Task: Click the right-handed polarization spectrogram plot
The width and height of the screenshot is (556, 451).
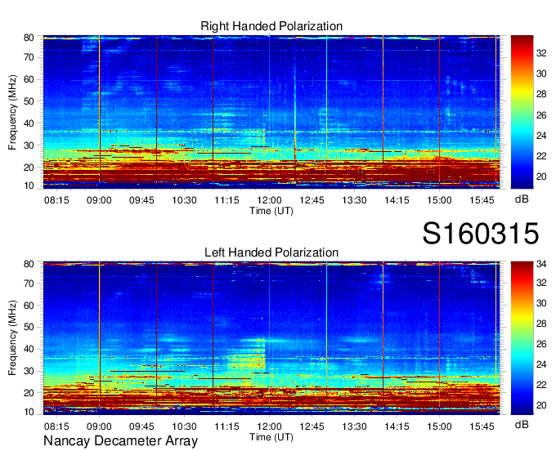Action: (271, 112)
